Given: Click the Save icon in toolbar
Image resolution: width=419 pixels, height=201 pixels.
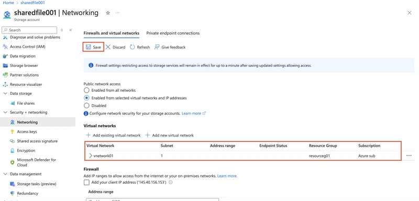Looking at the screenshot, I should [88, 47].
